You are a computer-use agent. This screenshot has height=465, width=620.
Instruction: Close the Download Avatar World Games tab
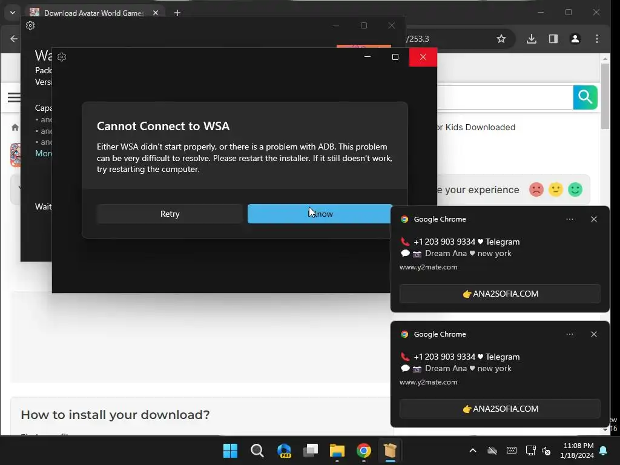click(156, 13)
